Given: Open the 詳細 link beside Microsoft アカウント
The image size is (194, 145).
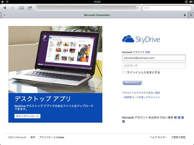Looking at the screenshot, I should pos(148,52).
